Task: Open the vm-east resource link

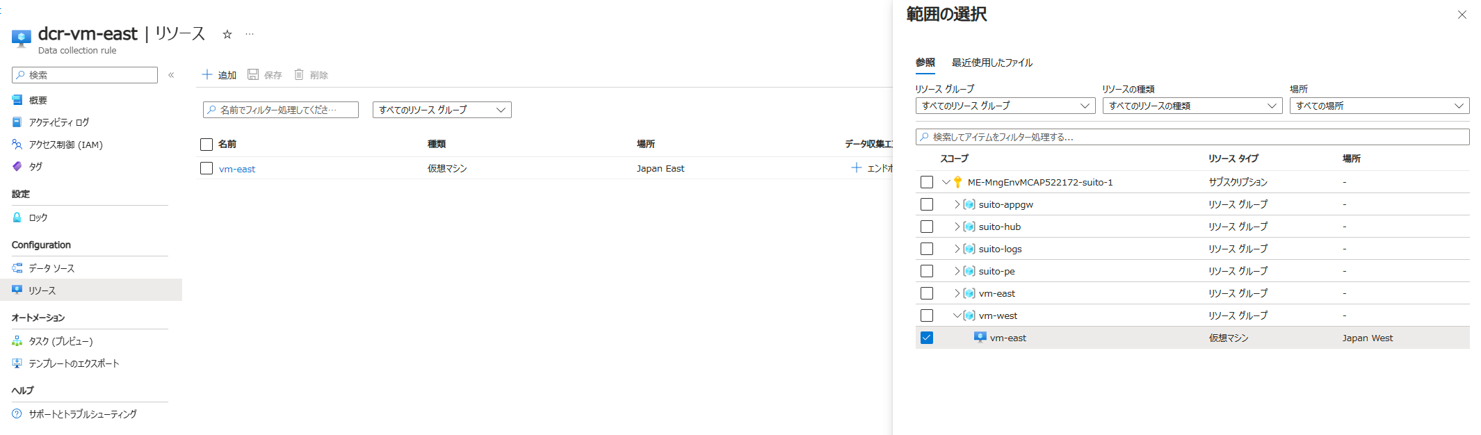Action: coord(237,169)
